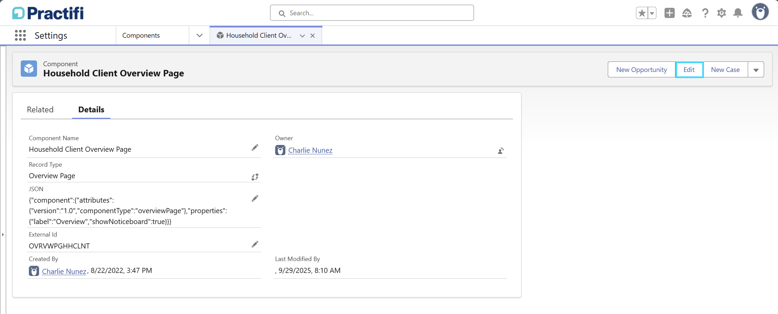Click the Overview Page record type value
The image size is (778, 314).
tap(52, 176)
